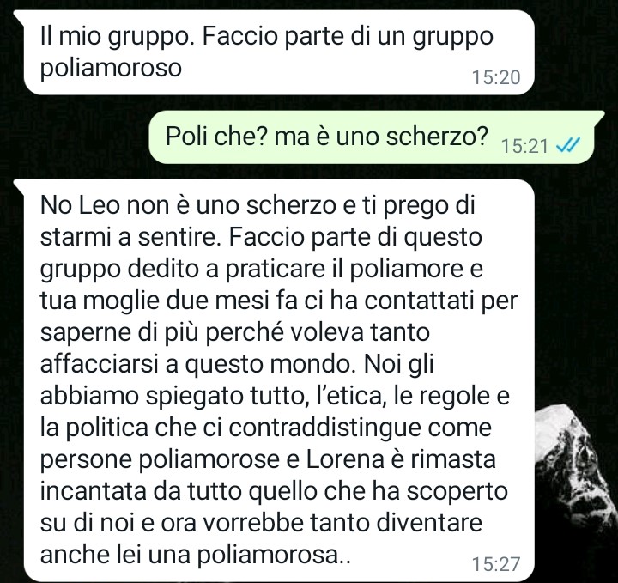Tap the black chat background left of the green bubble
The image size is (618, 583).
click(x=75, y=137)
